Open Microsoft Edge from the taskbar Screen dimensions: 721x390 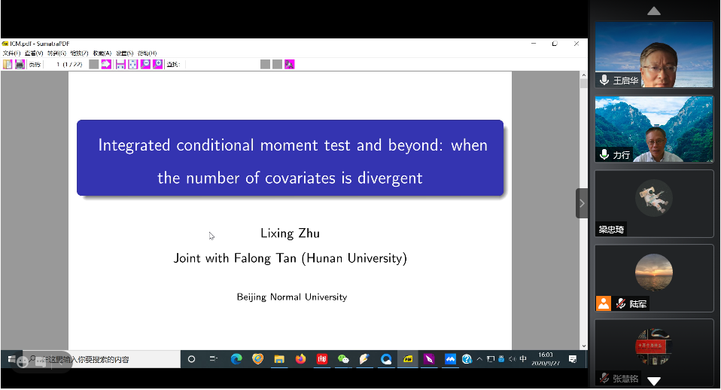pyautogui.click(x=236, y=359)
